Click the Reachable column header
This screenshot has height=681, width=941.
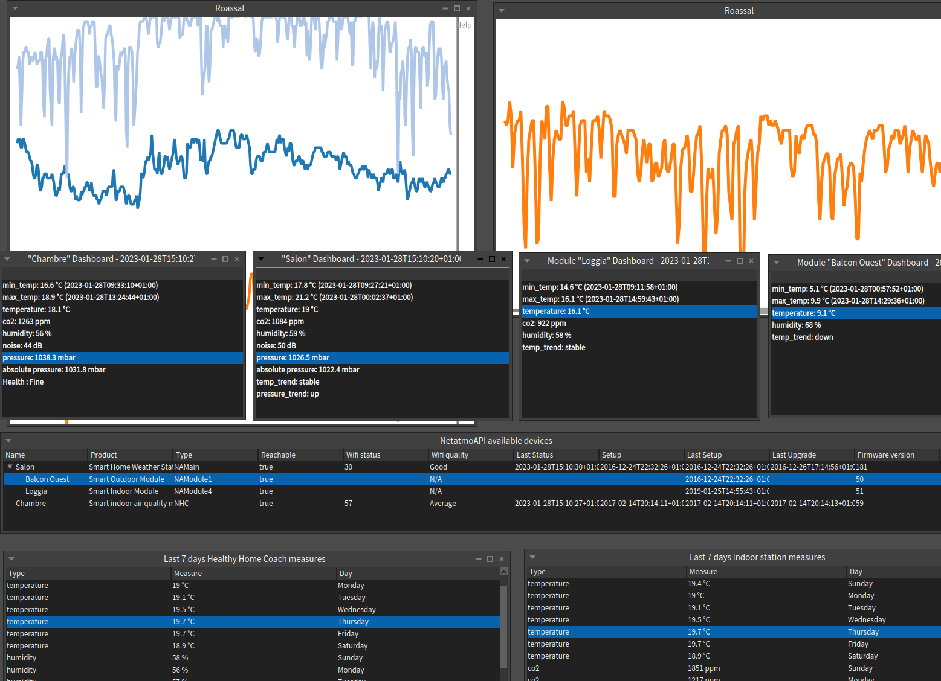coord(301,455)
